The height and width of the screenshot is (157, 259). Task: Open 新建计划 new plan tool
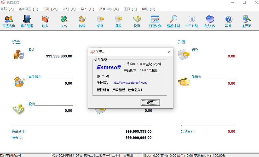point(155,21)
